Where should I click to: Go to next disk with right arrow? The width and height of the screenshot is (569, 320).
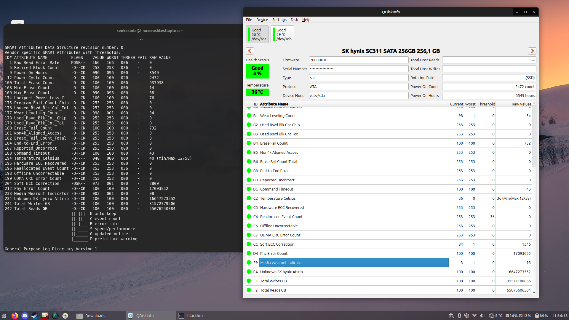coord(532,51)
